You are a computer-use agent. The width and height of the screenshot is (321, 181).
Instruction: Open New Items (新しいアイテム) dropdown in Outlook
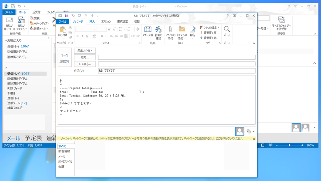point(22,24)
